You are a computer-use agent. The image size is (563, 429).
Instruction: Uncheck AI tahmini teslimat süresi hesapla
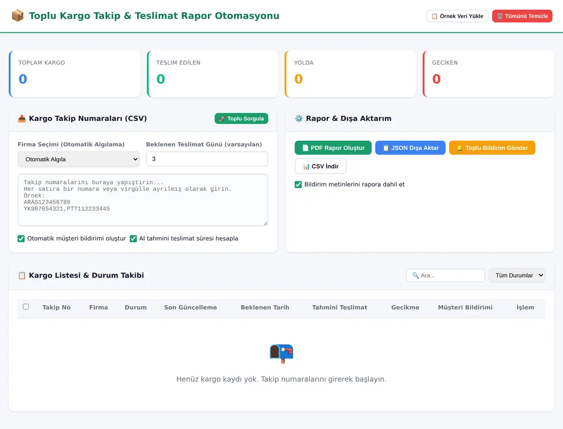(133, 239)
